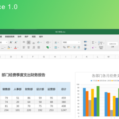Open the font color dropdown arrow
This screenshot has height=119, width=119.
(x=18, y=48)
